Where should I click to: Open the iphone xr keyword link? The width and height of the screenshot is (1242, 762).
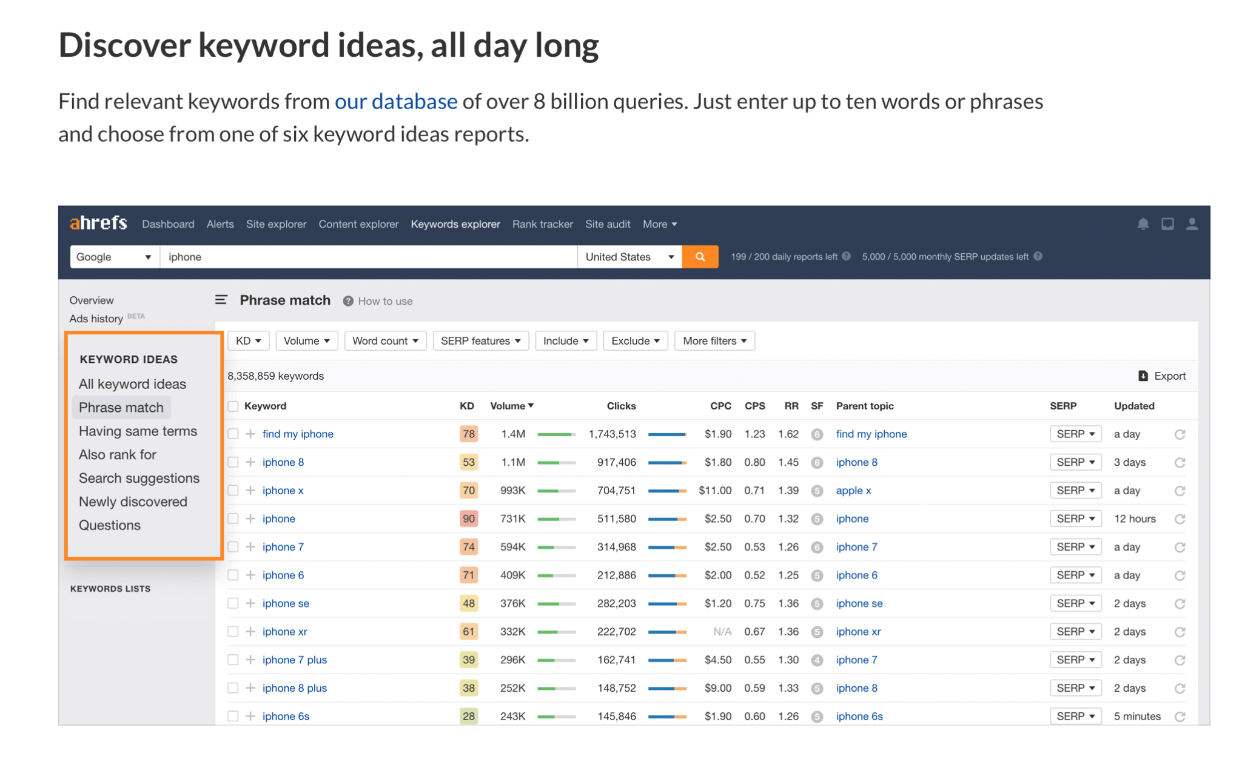tap(284, 631)
